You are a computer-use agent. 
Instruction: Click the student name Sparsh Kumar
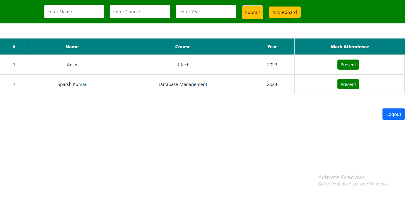(72, 84)
